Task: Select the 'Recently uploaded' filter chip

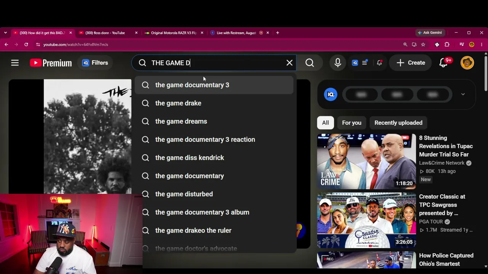Action: [x=398, y=123]
